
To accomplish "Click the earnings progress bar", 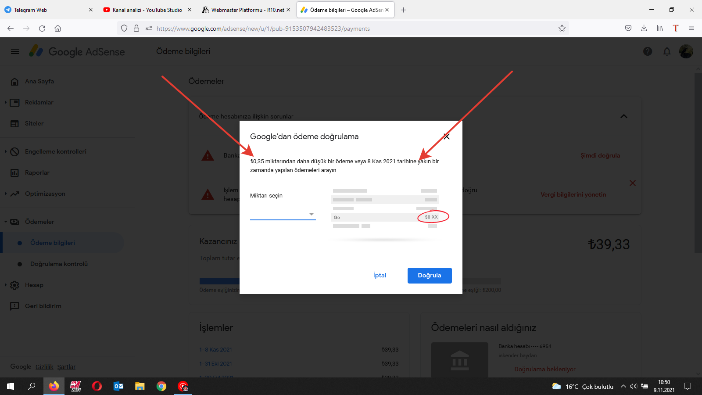I will click(350, 281).
